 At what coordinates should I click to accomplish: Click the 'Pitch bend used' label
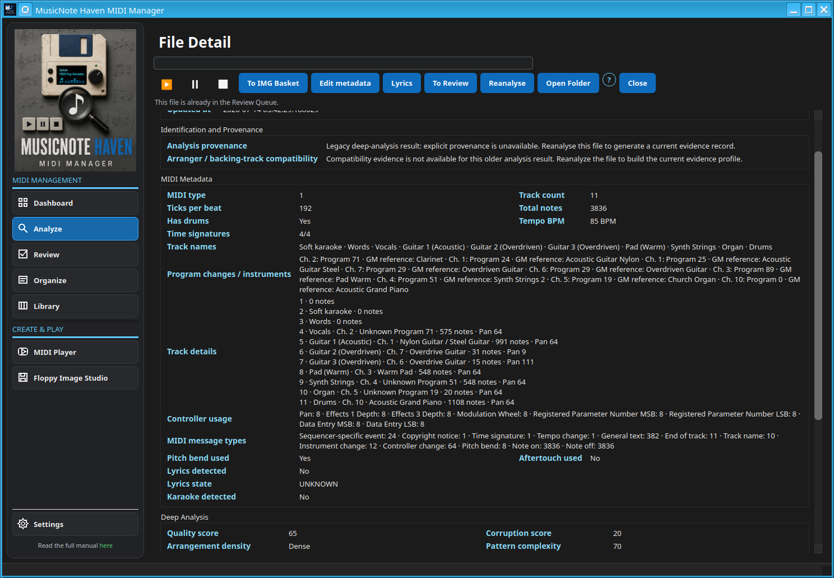point(198,458)
